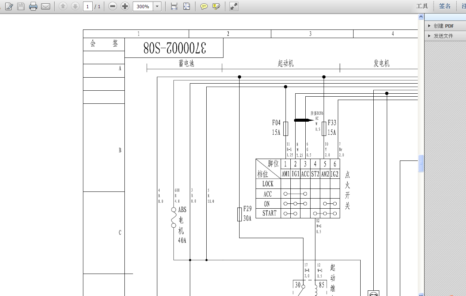Viewport: 466px width, 296px height.
Task: Expand the 发送文件 panel section
Action: [443, 36]
